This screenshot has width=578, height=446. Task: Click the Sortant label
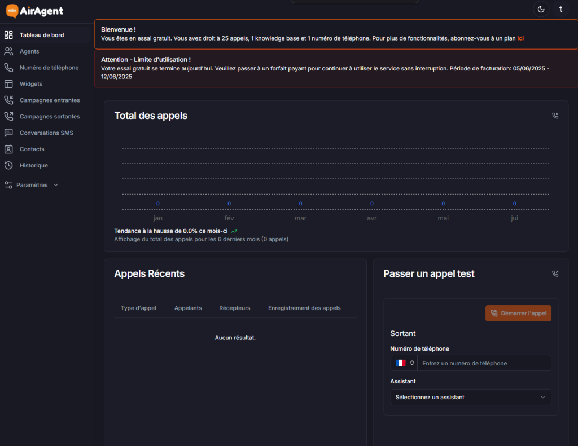[x=403, y=334]
